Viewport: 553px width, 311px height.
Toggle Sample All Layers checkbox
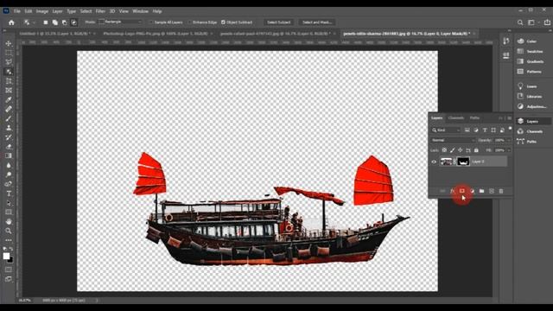click(151, 22)
